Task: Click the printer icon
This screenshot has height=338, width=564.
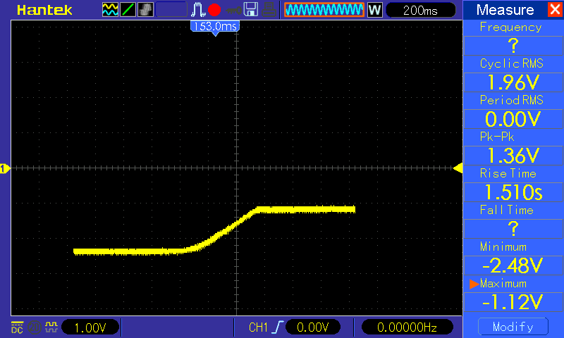Action: (269, 10)
